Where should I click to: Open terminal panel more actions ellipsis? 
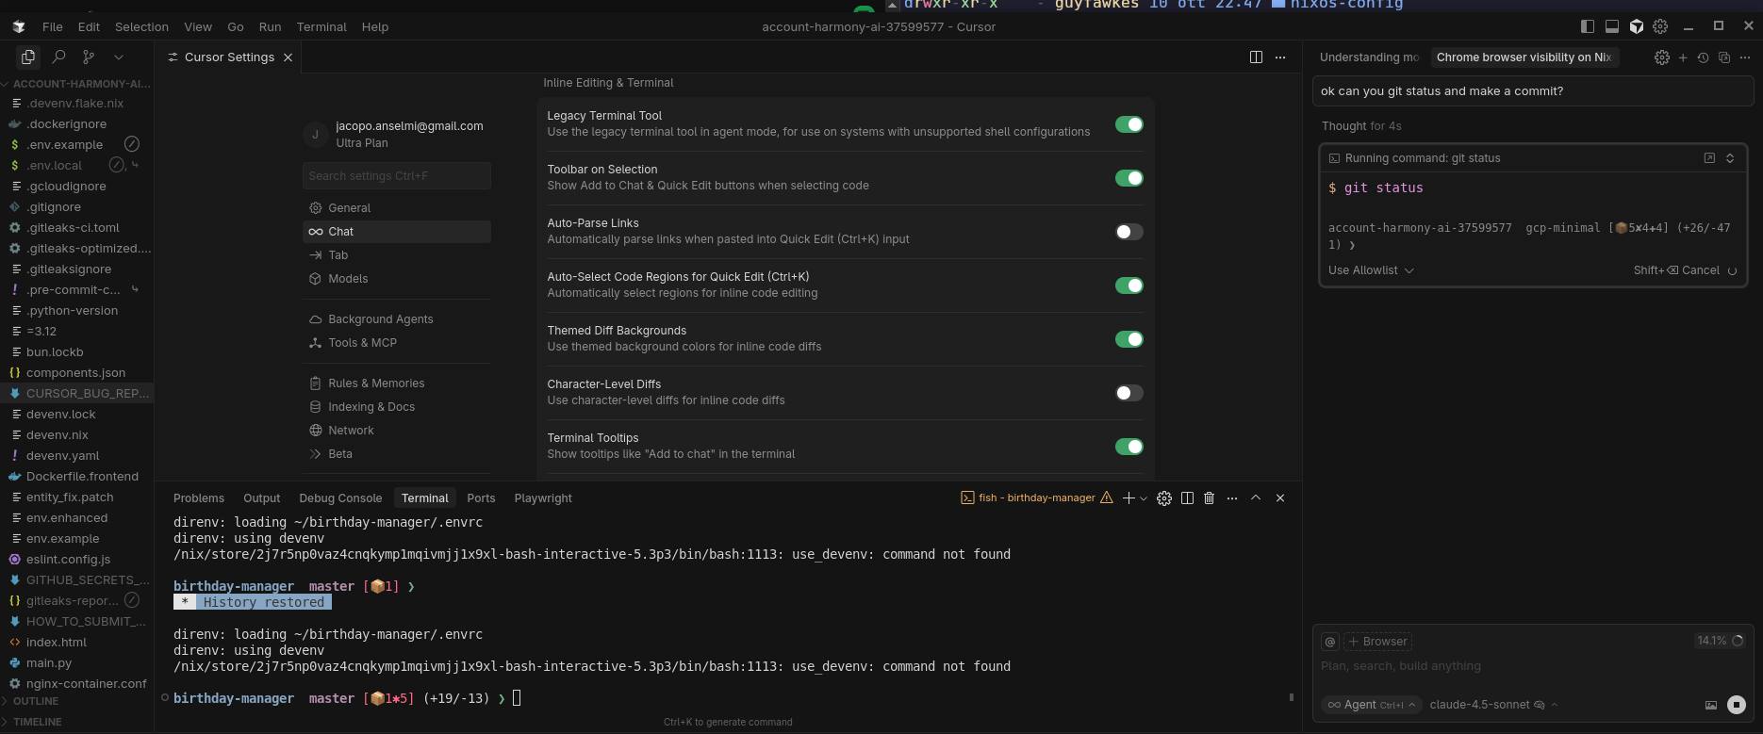(x=1232, y=498)
